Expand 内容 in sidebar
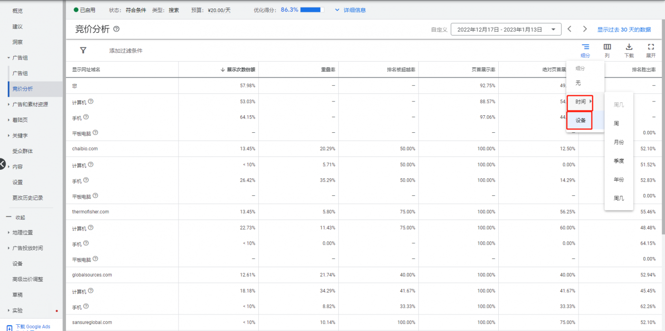Screen dimensions: 665x331 [9, 166]
